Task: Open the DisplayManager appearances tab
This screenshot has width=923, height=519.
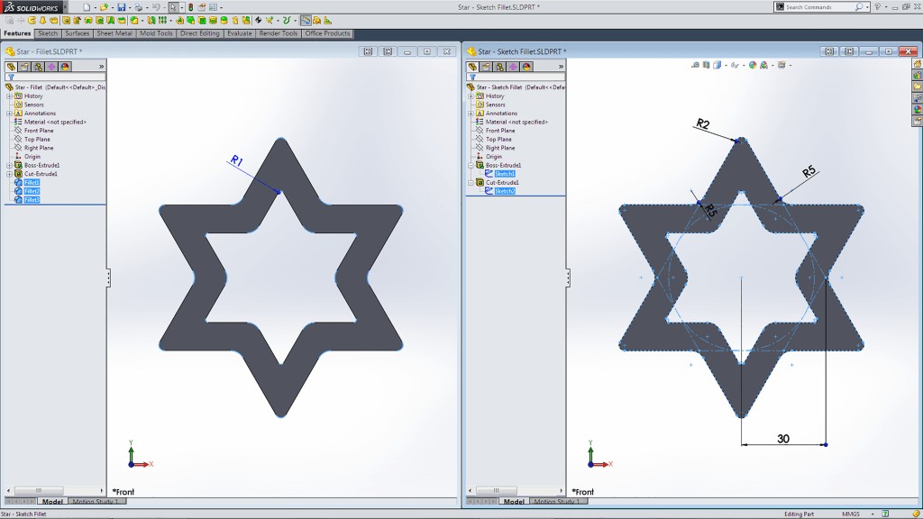Action: pyautogui.click(x=65, y=65)
